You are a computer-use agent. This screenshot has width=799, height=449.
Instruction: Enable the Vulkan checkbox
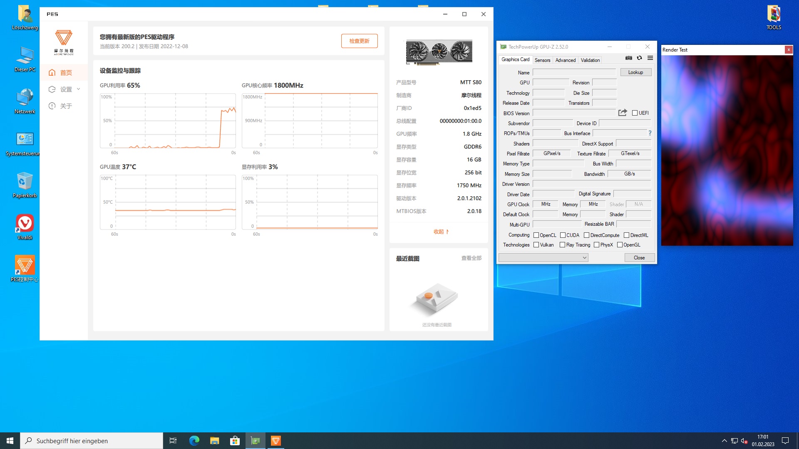(x=536, y=245)
